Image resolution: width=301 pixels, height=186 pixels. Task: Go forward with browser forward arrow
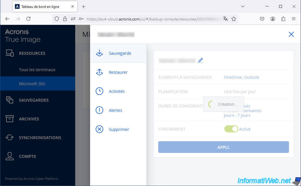18,19
